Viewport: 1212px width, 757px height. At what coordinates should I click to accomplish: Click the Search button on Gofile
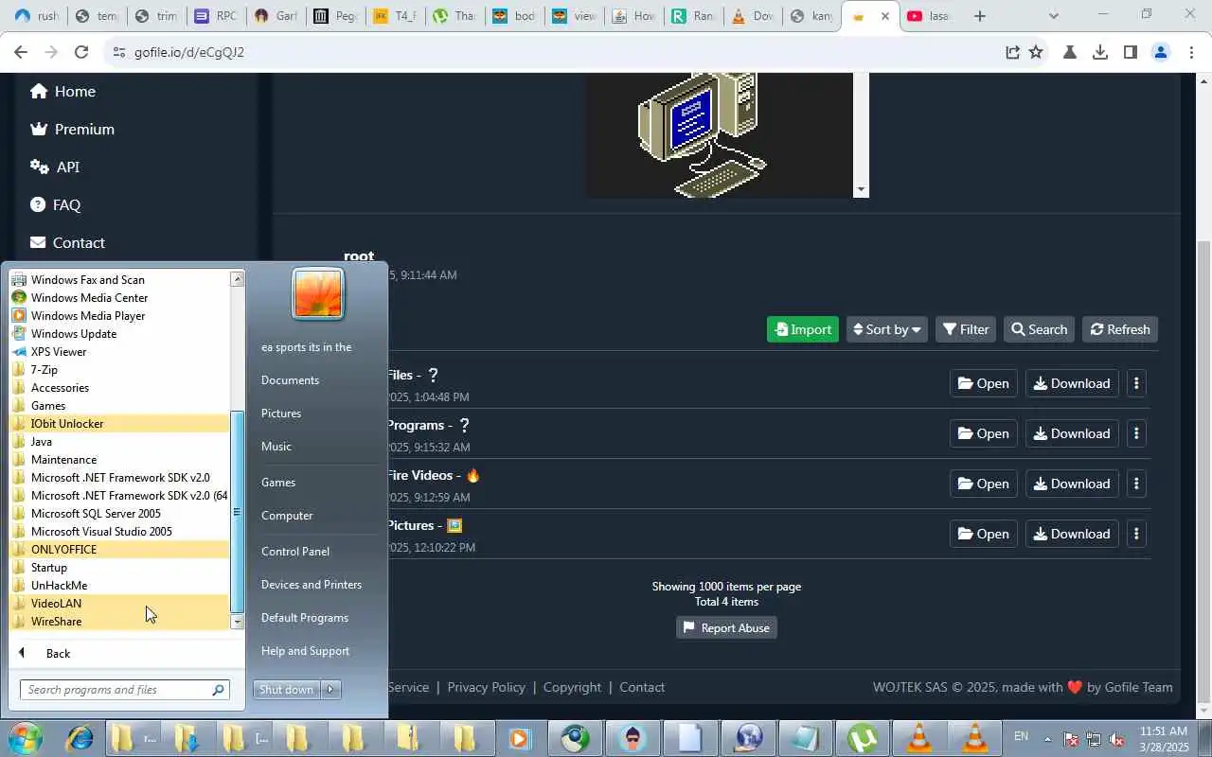tap(1039, 329)
